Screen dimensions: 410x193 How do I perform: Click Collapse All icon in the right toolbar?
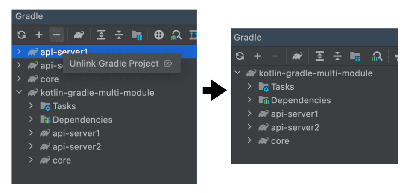[x=337, y=56]
